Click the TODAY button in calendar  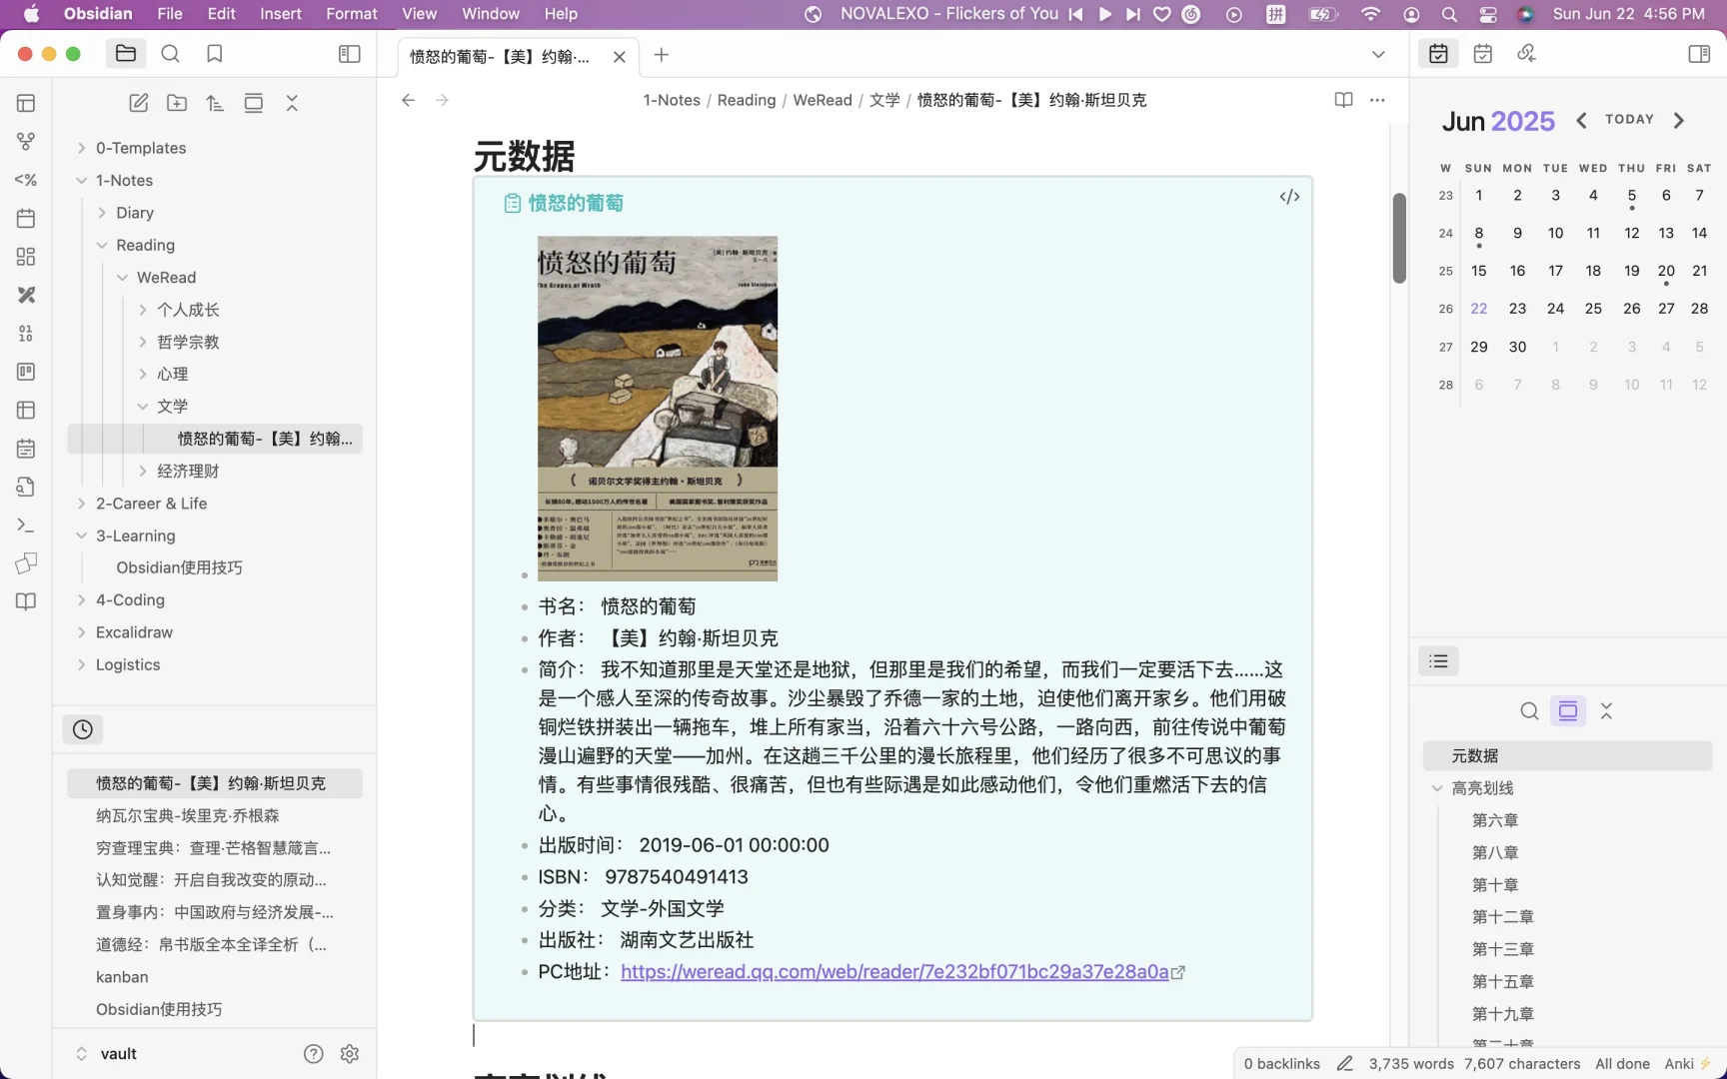pos(1629,119)
